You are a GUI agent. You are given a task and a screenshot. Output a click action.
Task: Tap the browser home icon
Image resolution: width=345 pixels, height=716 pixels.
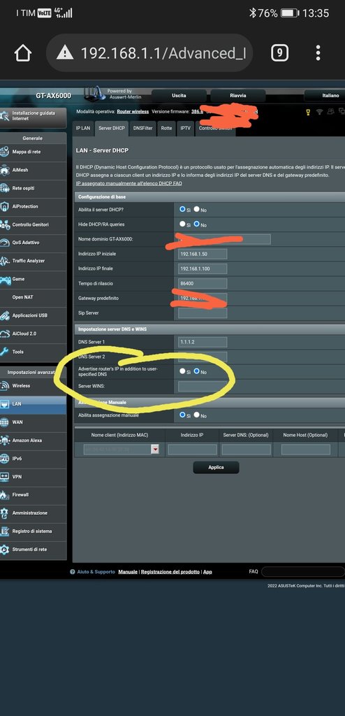pos(23,53)
